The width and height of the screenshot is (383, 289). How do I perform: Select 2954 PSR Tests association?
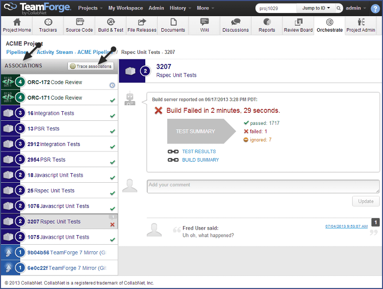60,160
